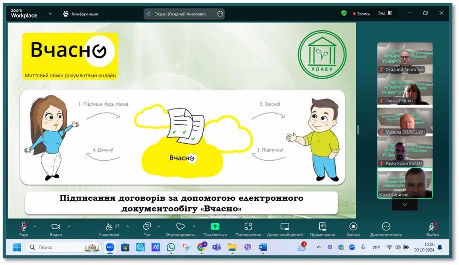Screen dimensions: 459x265
Task: Unmute the microphone with Звук icon
Action: (x=24, y=227)
